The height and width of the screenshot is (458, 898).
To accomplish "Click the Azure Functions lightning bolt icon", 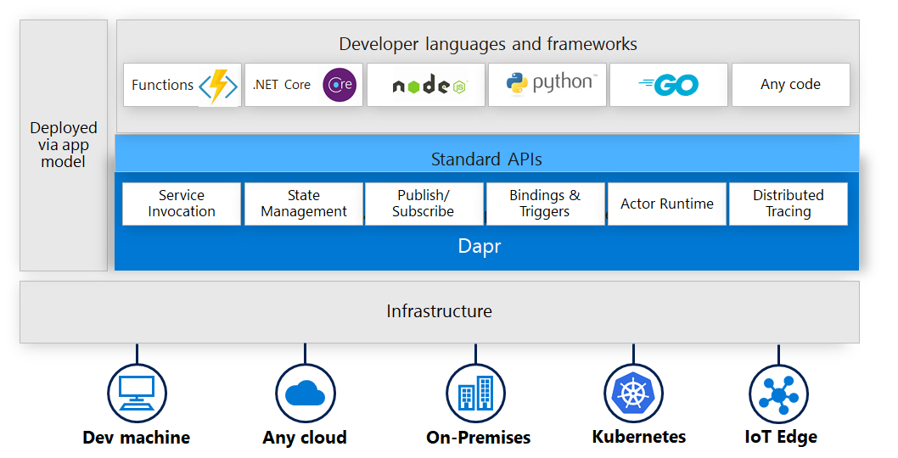I will [218, 86].
